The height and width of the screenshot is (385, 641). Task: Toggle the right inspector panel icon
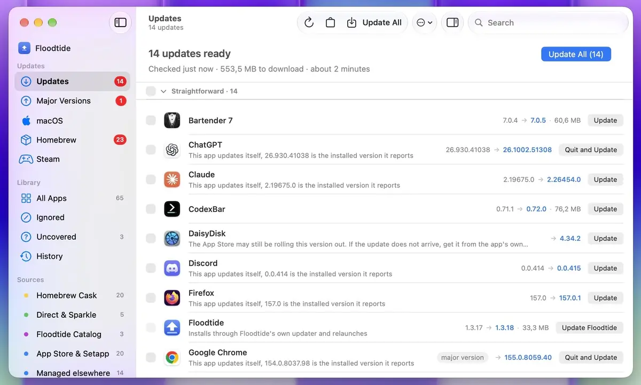click(452, 22)
